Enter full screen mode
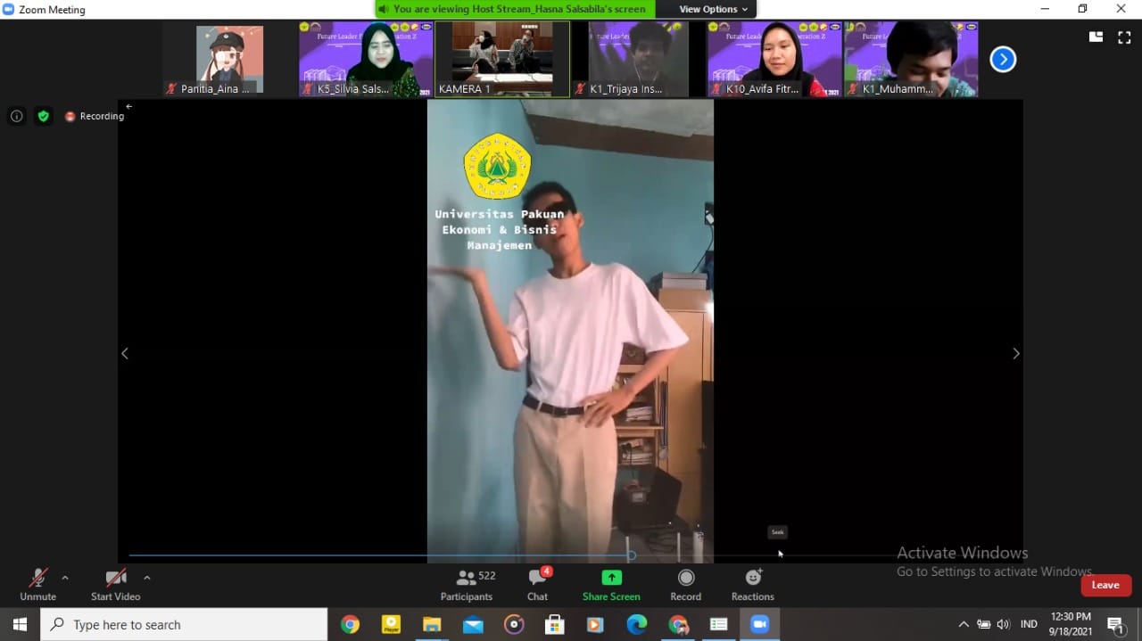Image resolution: width=1142 pixels, height=641 pixels. coord(1124,37)
